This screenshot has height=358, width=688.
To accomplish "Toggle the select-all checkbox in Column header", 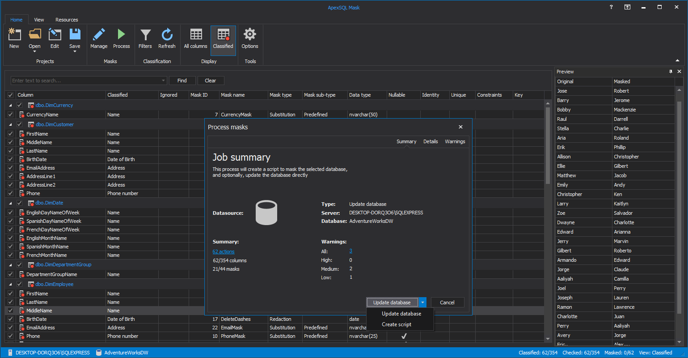I will [11, 95].
